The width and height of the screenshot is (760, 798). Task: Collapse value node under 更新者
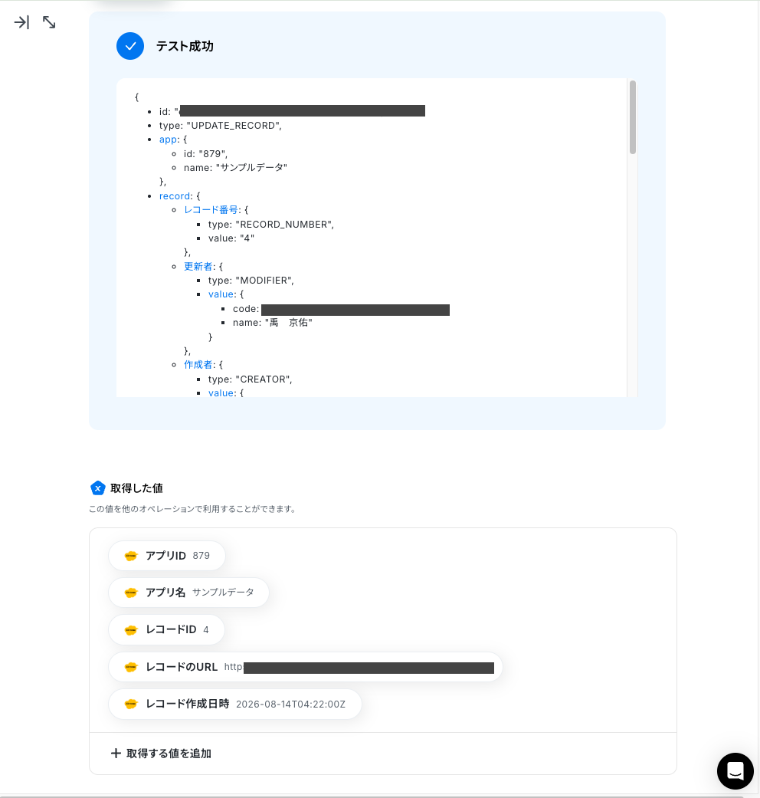click(x=221, y=294)
